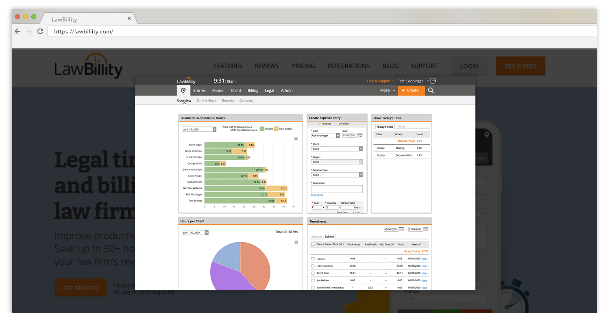This screenshot has height=313, width=610.
Task: Open expense Date calendar picker icon
Action: click(x=360, y=135)
